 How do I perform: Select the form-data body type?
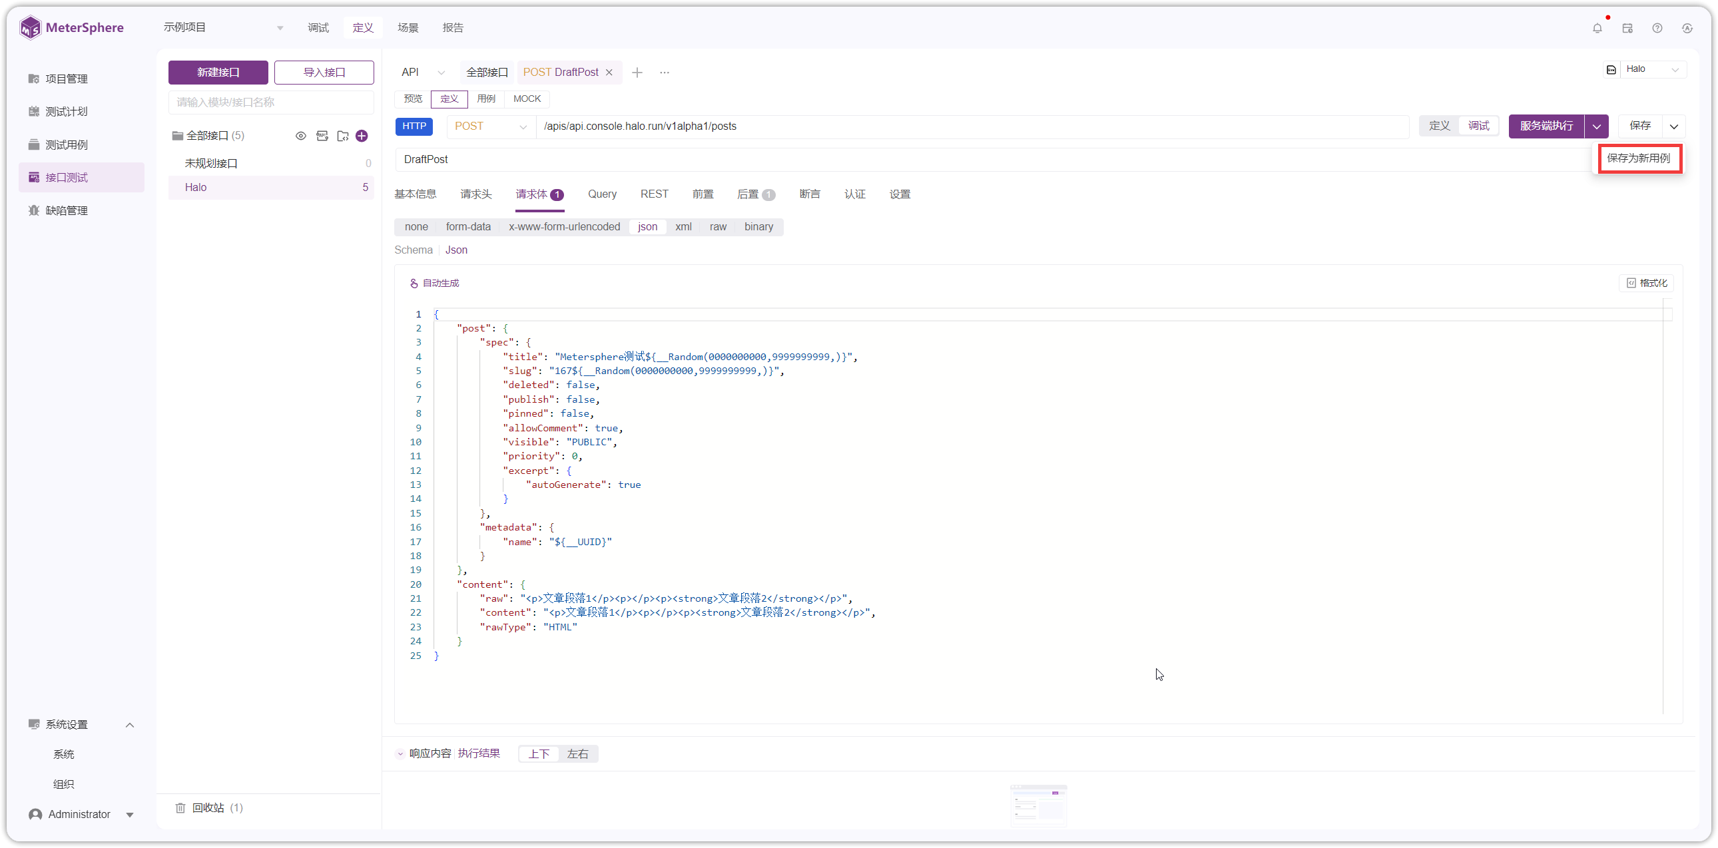click(x=468, y=227)
